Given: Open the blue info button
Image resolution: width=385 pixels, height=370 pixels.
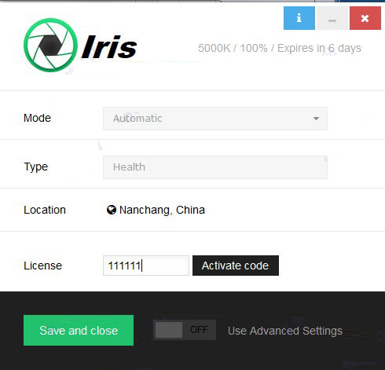Looking at the screenshot, I should [299, 18].
